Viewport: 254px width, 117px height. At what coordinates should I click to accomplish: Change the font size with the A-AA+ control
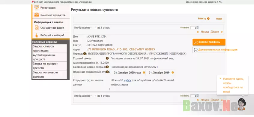click(x=220, y=2)
